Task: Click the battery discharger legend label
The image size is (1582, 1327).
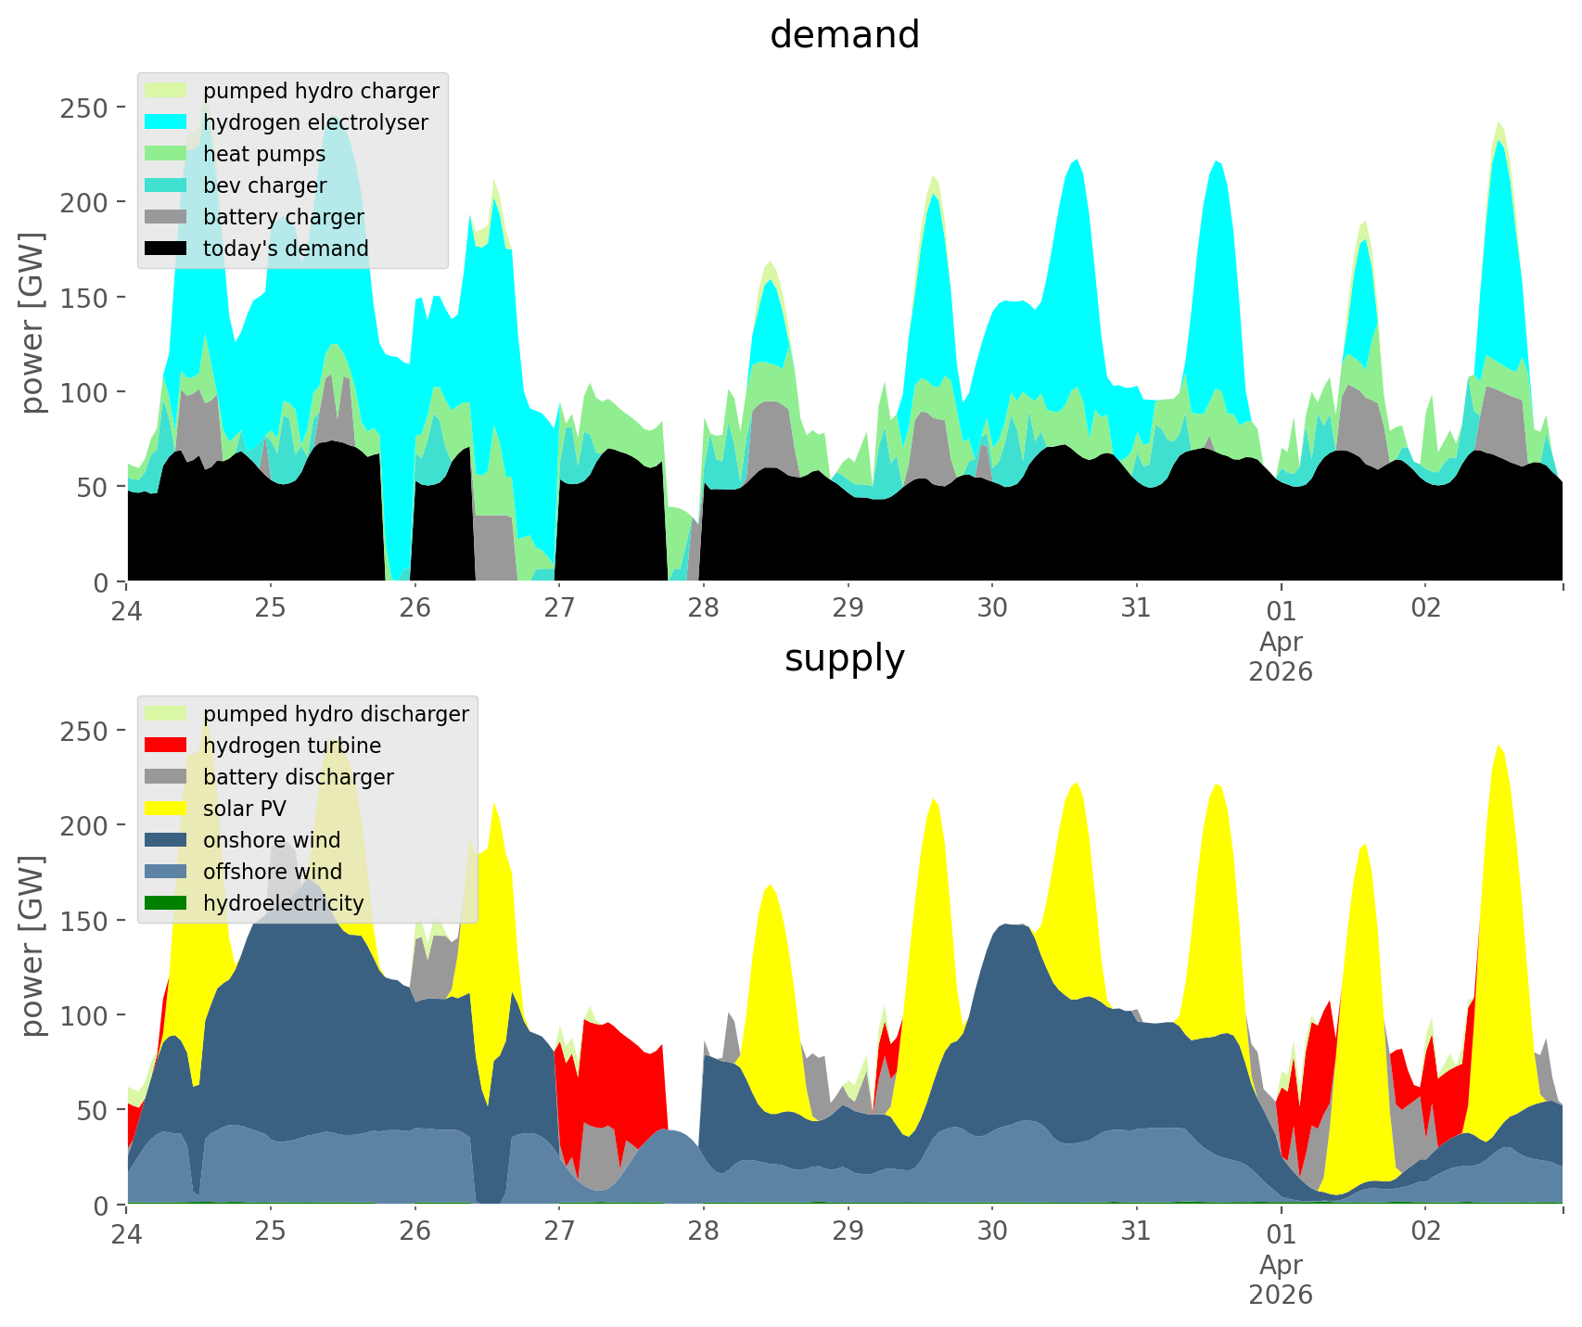Action: 298,777
